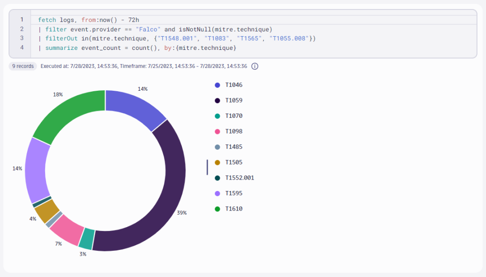486x277 pixels.
Task: Click the 9 records badge
Action: click(22, 67)
